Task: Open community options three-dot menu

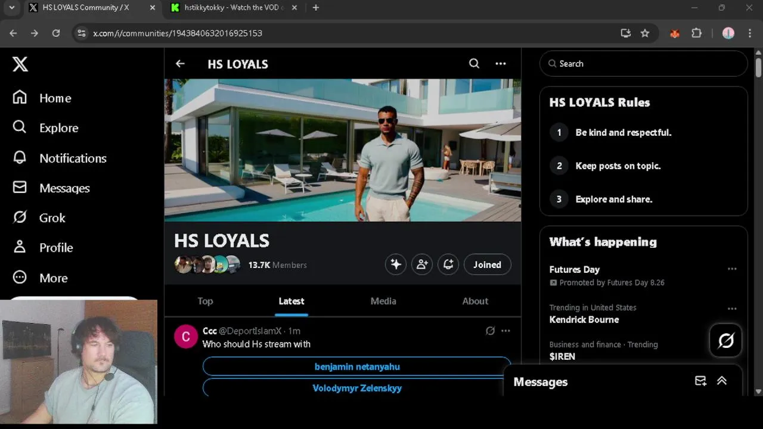Action: click(x=501, y=64)
